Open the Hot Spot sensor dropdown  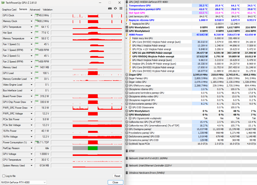click(x=31, y=33)
